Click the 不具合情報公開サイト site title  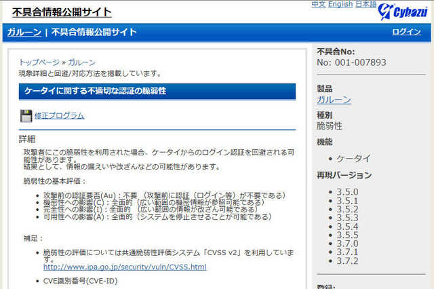coord(62,12)
